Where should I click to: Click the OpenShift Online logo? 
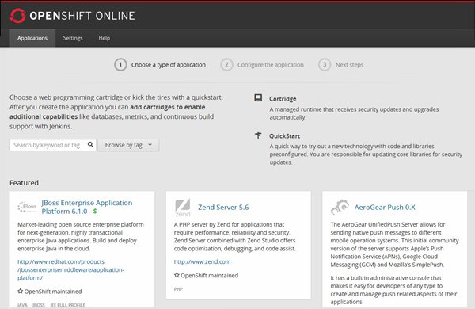(72, 16)
